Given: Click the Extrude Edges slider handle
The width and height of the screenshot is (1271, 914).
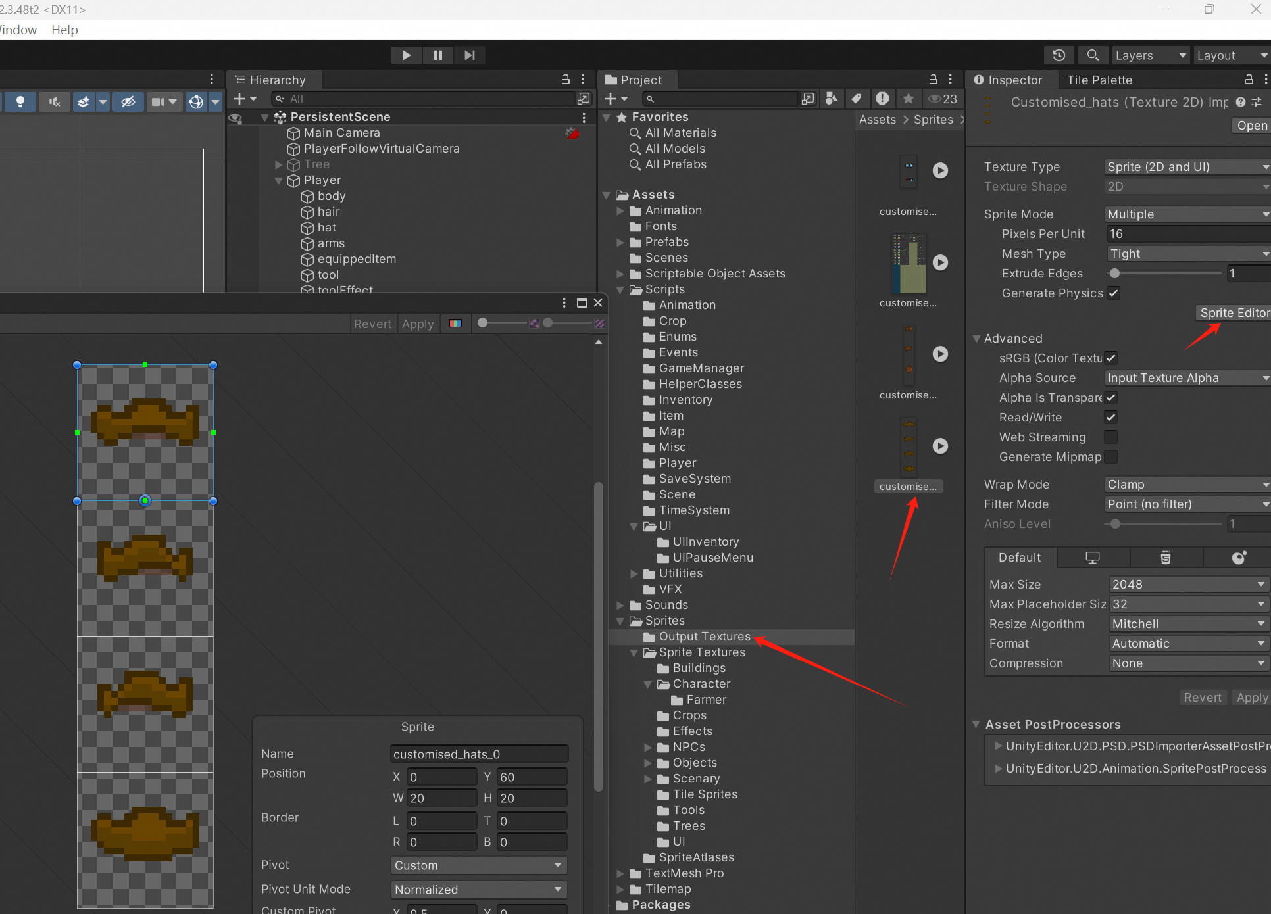Looking at the screenshot, I should tap(1114, 274).
